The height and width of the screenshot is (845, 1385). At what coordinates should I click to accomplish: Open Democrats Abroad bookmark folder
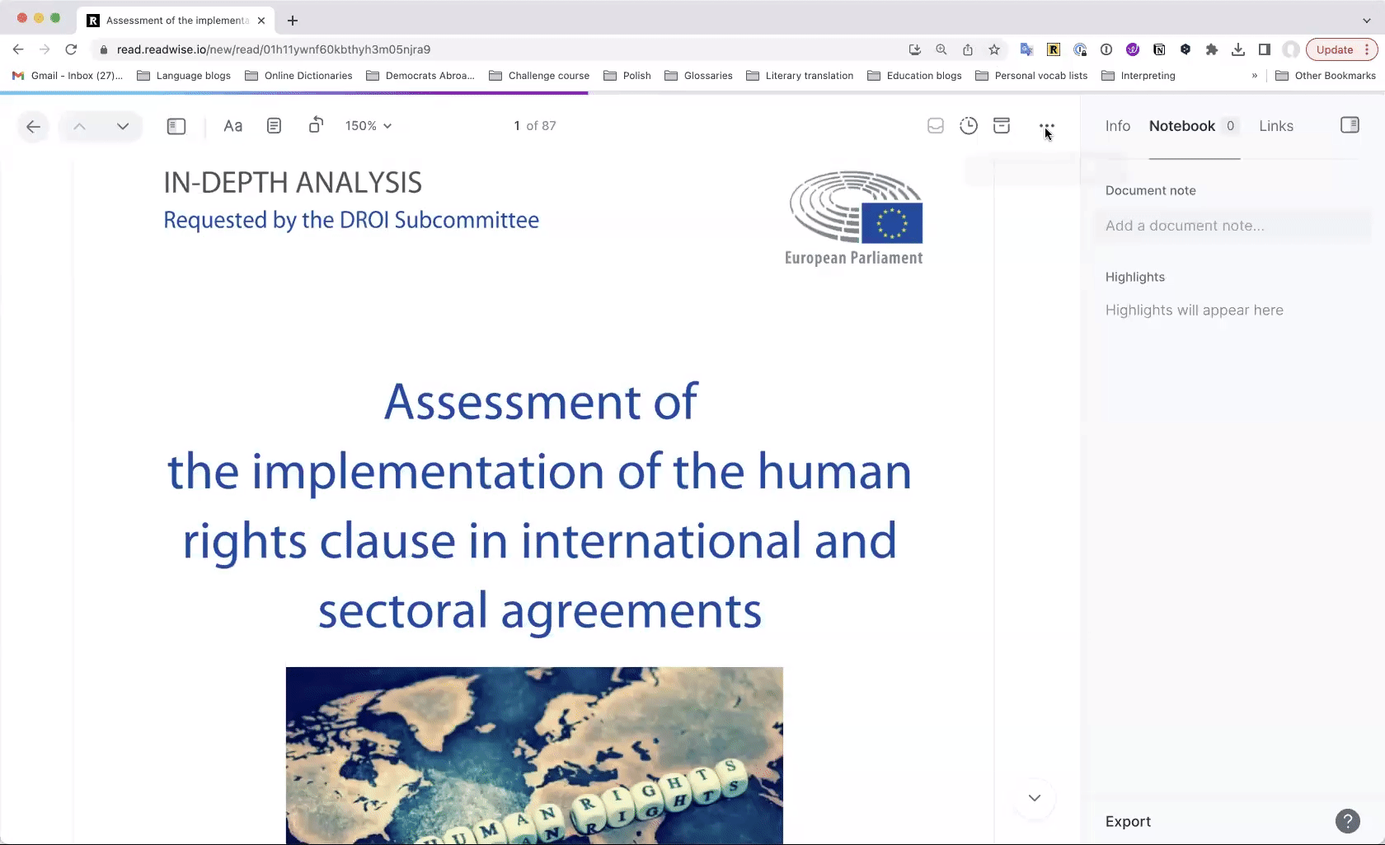pyautogui.click(x=420, y=76)
